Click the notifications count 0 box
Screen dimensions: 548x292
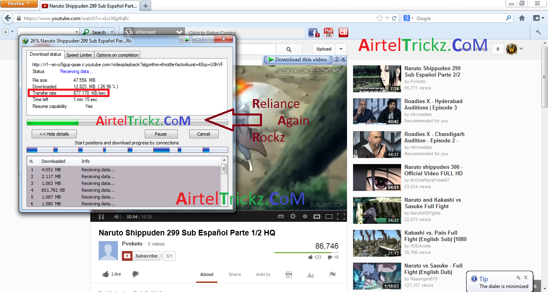pyautogui.click(x=498, y=49)
